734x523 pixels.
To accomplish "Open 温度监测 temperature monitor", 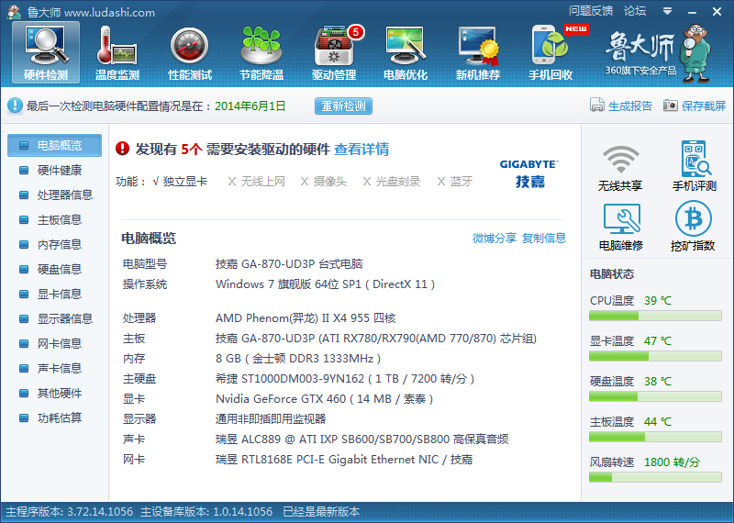I will (x=117, y=52).
